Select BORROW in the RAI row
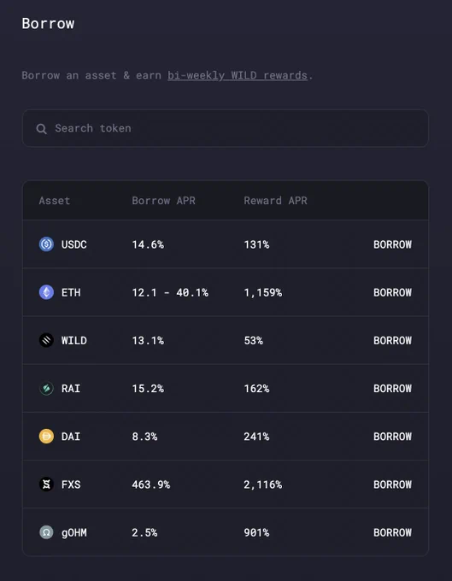Screen dimensions: 452x581 [x=392, y=388]
